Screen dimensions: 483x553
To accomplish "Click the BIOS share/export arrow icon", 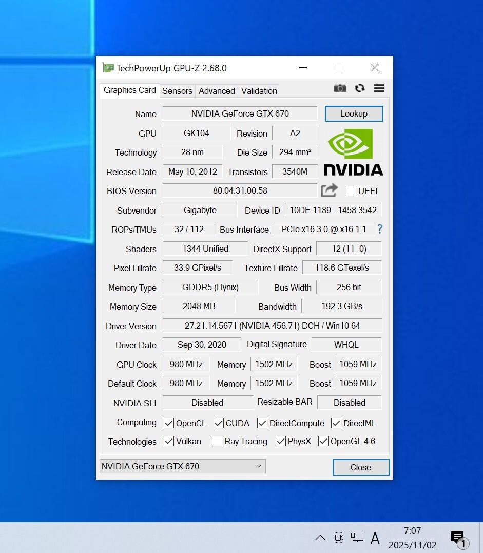I will [329, 190].
